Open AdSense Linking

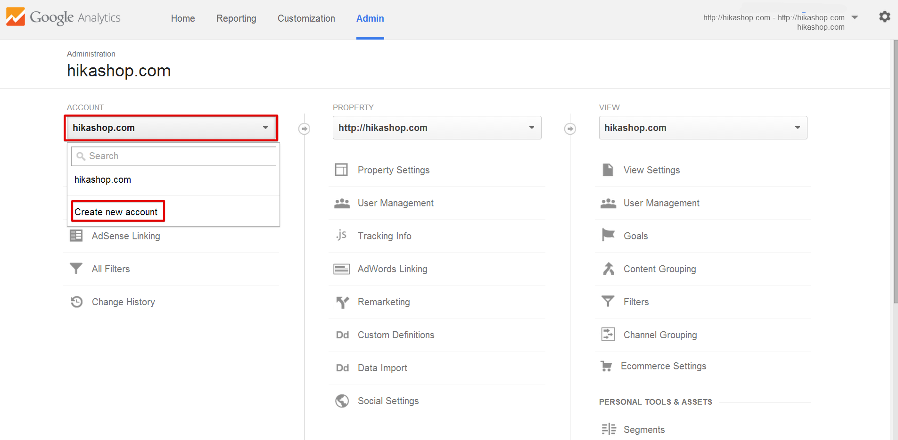[126, 236]
